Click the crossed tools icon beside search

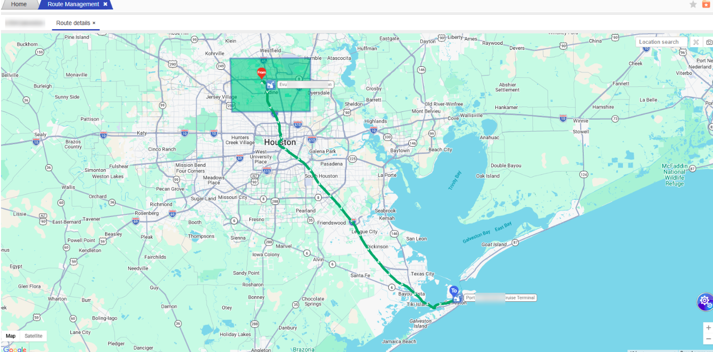(696, 42)
